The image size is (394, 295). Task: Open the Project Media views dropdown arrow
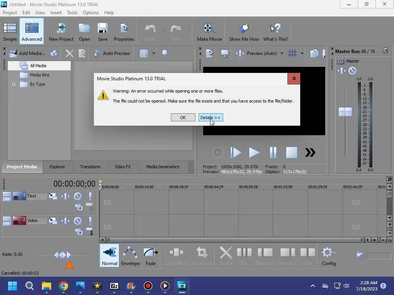click(x=154, y=53)
